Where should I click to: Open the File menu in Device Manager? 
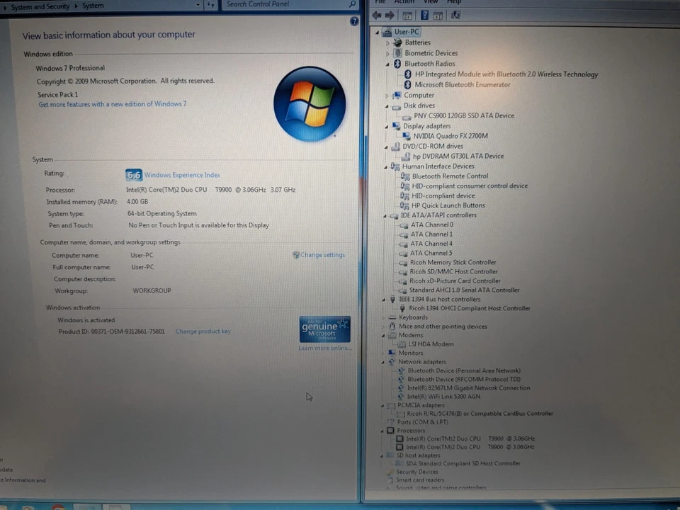coord(380,1)
